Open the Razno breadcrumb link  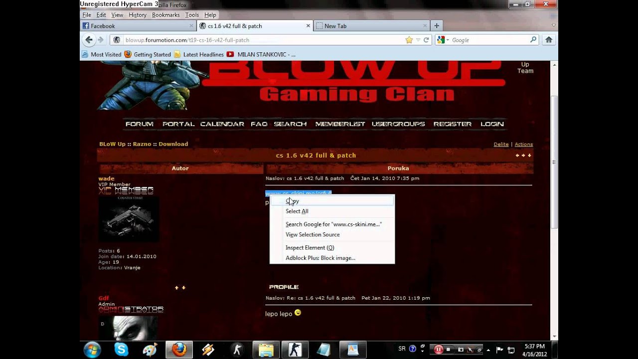(x=142, y=144)
